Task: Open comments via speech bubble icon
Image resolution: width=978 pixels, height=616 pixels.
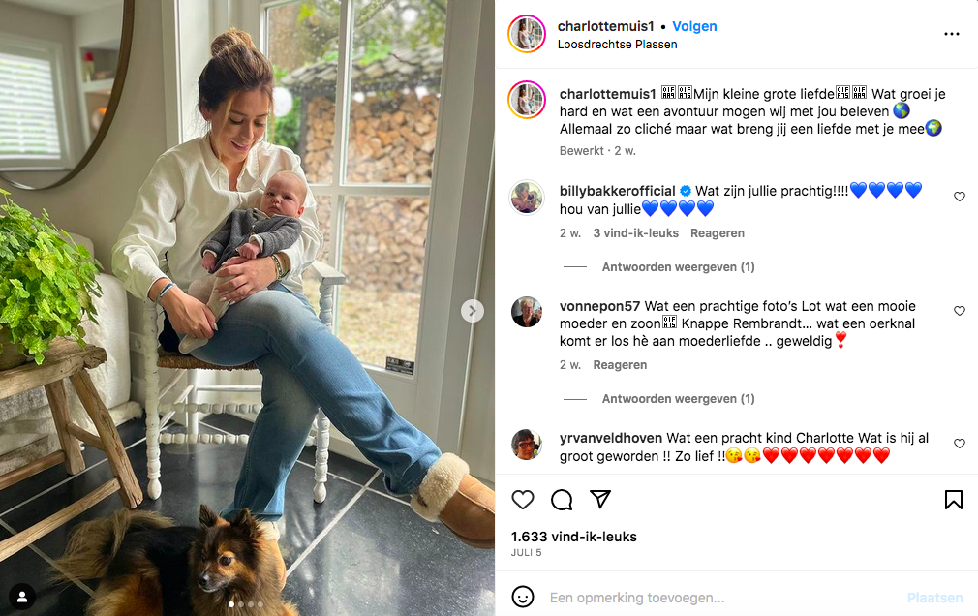Action: click(x=562, y=500)
